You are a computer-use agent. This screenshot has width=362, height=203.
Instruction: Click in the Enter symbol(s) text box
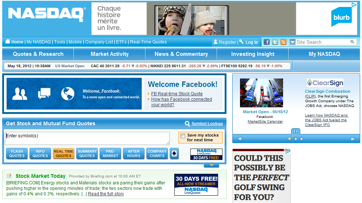coord(87,138)
